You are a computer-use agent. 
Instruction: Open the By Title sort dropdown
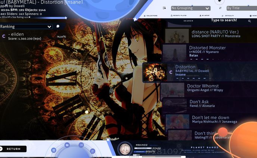[242, 8]
